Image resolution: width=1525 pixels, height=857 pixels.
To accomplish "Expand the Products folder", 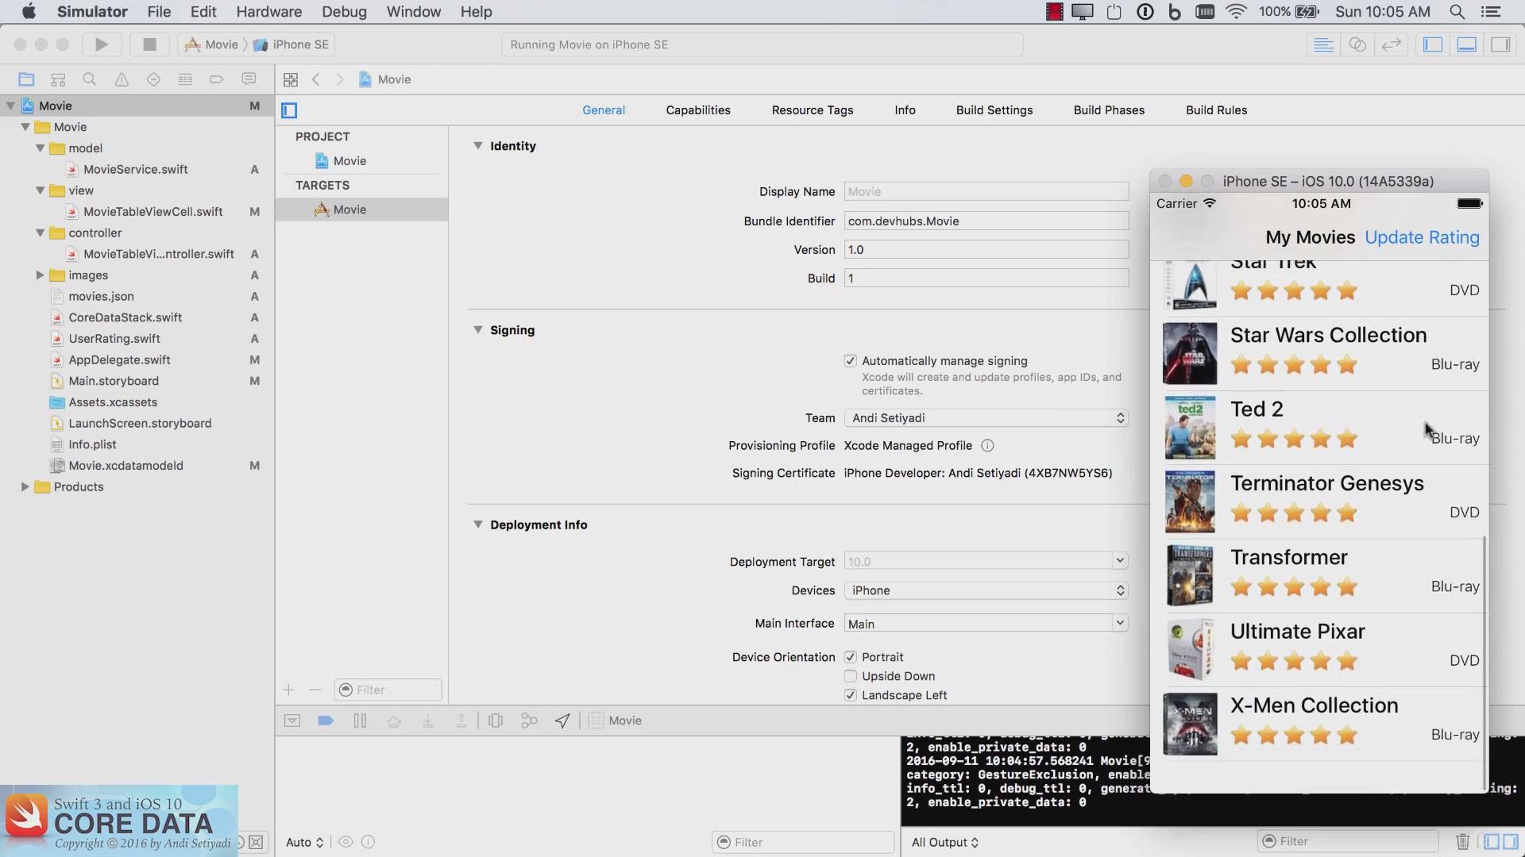I will [x=25, y=487].
